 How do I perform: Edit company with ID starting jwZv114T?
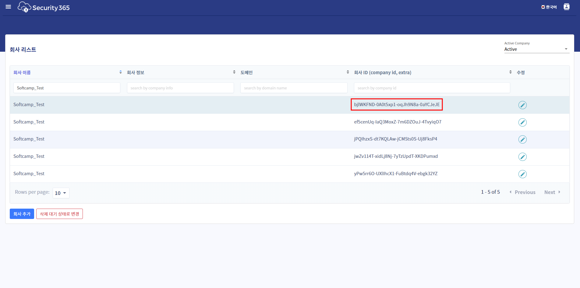point(522,157)
